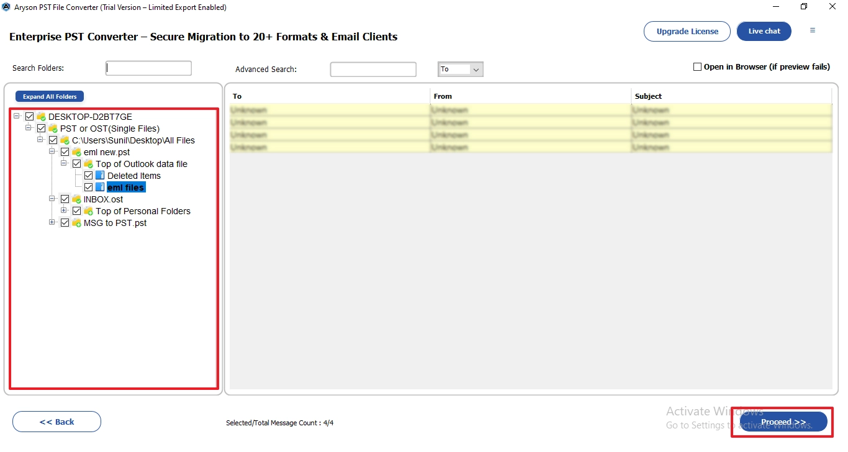This screenshot has width=848, height=452.
Task: Open the Advanced Search 'To' dropdown
Action: 461,70
